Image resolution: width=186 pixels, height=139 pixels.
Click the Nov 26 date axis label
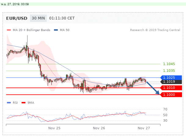[99, 128]
